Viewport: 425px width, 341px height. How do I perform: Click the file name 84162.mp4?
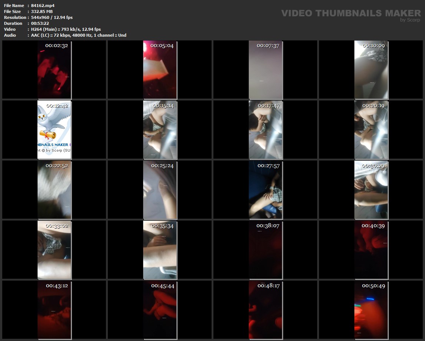43,6
